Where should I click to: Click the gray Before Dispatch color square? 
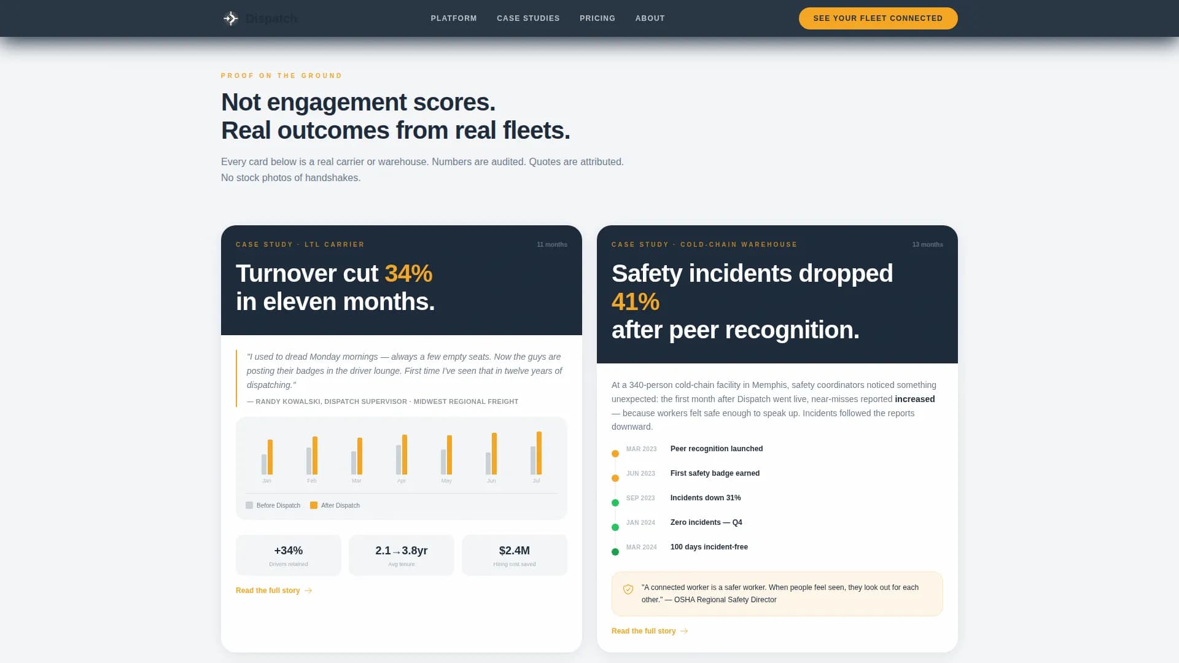click(x=249, y=505)
